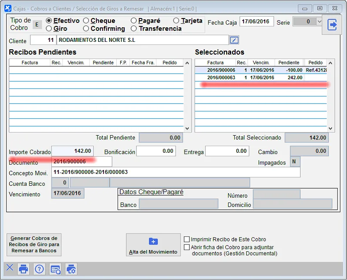
Task: Click the Importe Cobrado input field
Action: [73, 151]
